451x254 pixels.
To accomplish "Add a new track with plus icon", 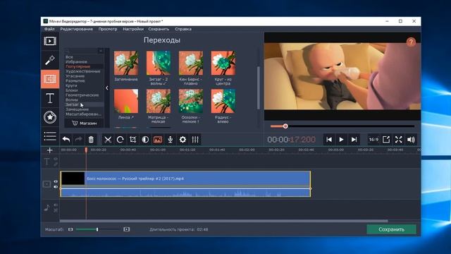I will tap(50, 150).
